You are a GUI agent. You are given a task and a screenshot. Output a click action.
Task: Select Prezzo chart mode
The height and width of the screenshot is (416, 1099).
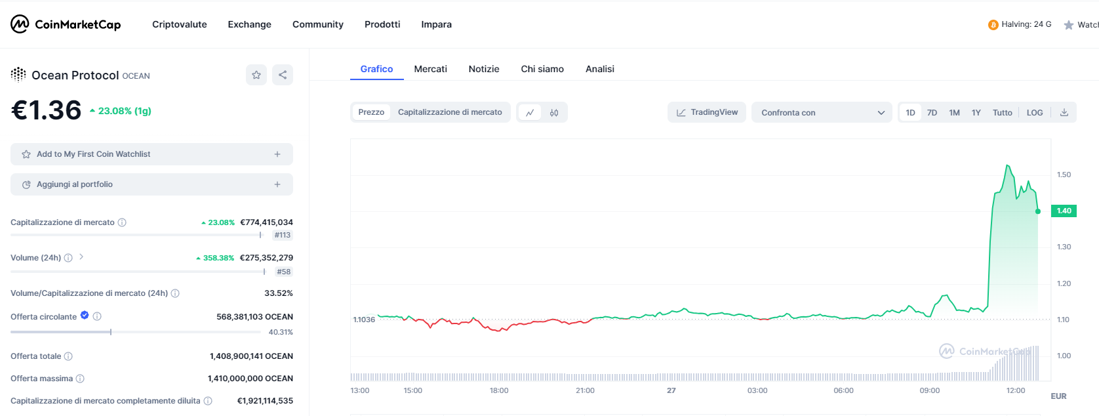coord(371,112)
